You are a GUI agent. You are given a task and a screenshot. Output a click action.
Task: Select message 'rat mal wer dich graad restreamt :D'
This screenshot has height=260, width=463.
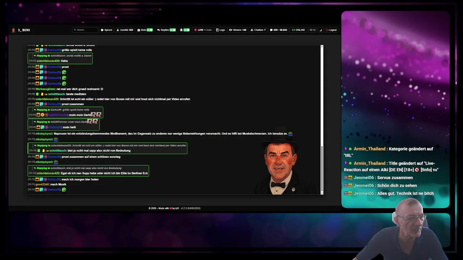80,89
